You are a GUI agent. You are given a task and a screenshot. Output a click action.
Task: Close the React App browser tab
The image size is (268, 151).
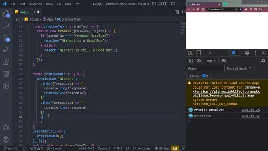tap(219, 4)
